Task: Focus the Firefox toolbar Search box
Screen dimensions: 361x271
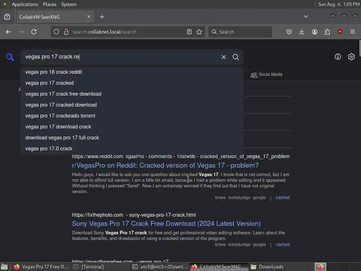Action: click(x=240, y=32)
